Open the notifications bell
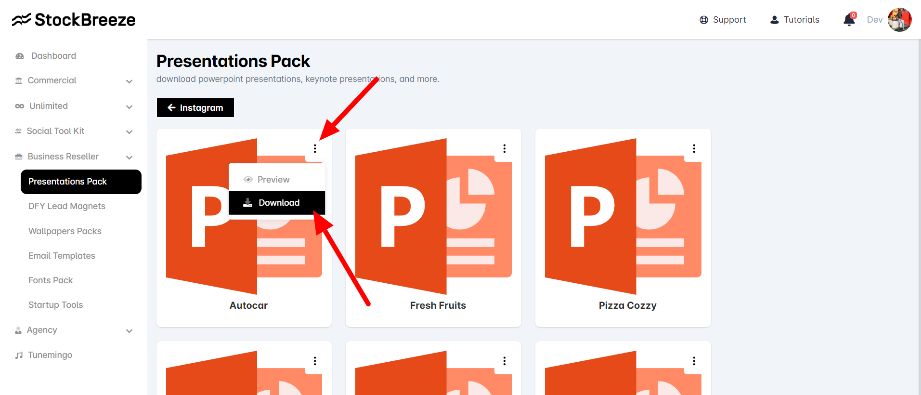921x395 pixels. 849,19
